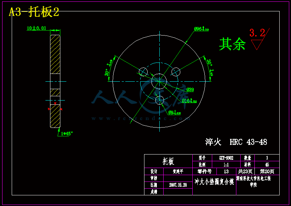Click the "成绩" label cell
This screenshot has width=291, height=206.
[154, 192]
